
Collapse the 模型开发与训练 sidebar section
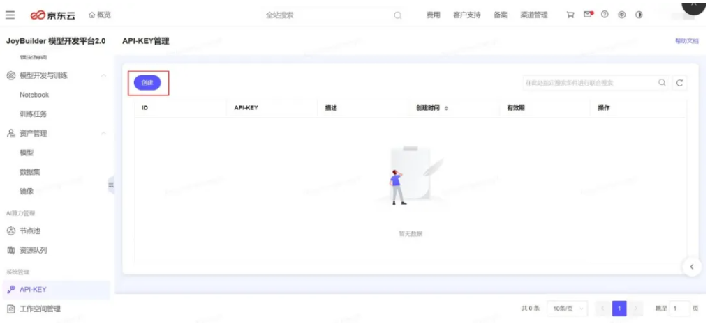103,75
